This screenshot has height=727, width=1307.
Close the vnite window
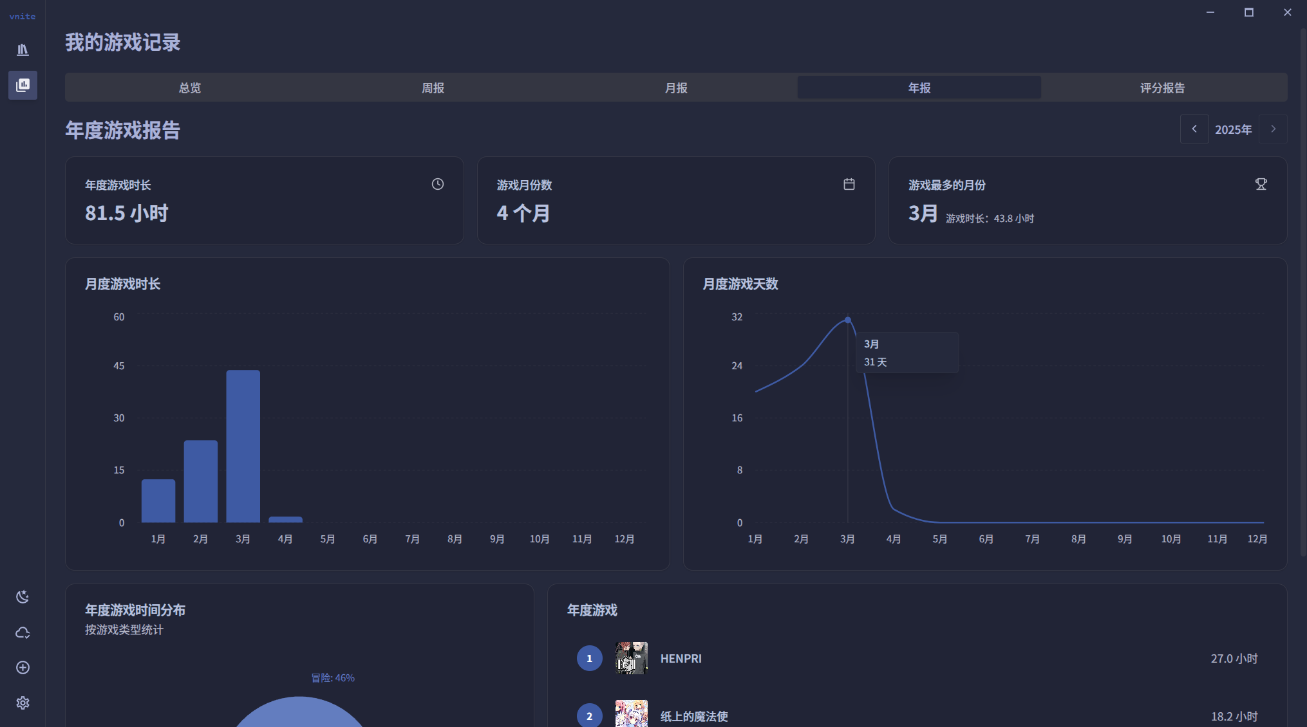click(x=1288, y=12)
